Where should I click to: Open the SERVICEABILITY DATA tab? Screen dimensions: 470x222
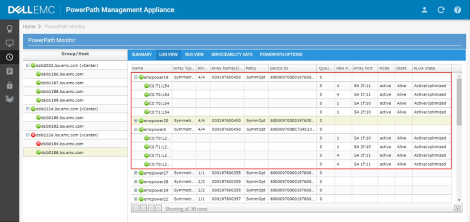pyautogui.click(x=232, y=55)
